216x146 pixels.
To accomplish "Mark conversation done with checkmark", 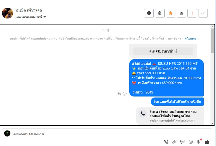I will [203, 13].
